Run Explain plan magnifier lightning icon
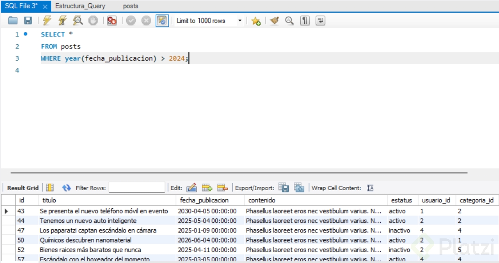This screenshot has width=499, height=263. 78,21
